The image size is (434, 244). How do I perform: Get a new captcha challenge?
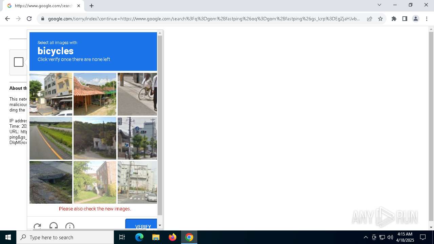click(37, 226)
